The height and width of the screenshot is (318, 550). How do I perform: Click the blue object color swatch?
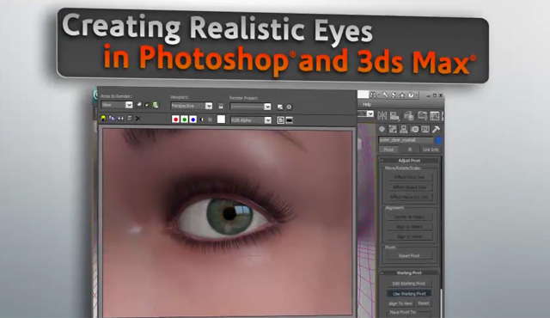click(x=438, y=141)
